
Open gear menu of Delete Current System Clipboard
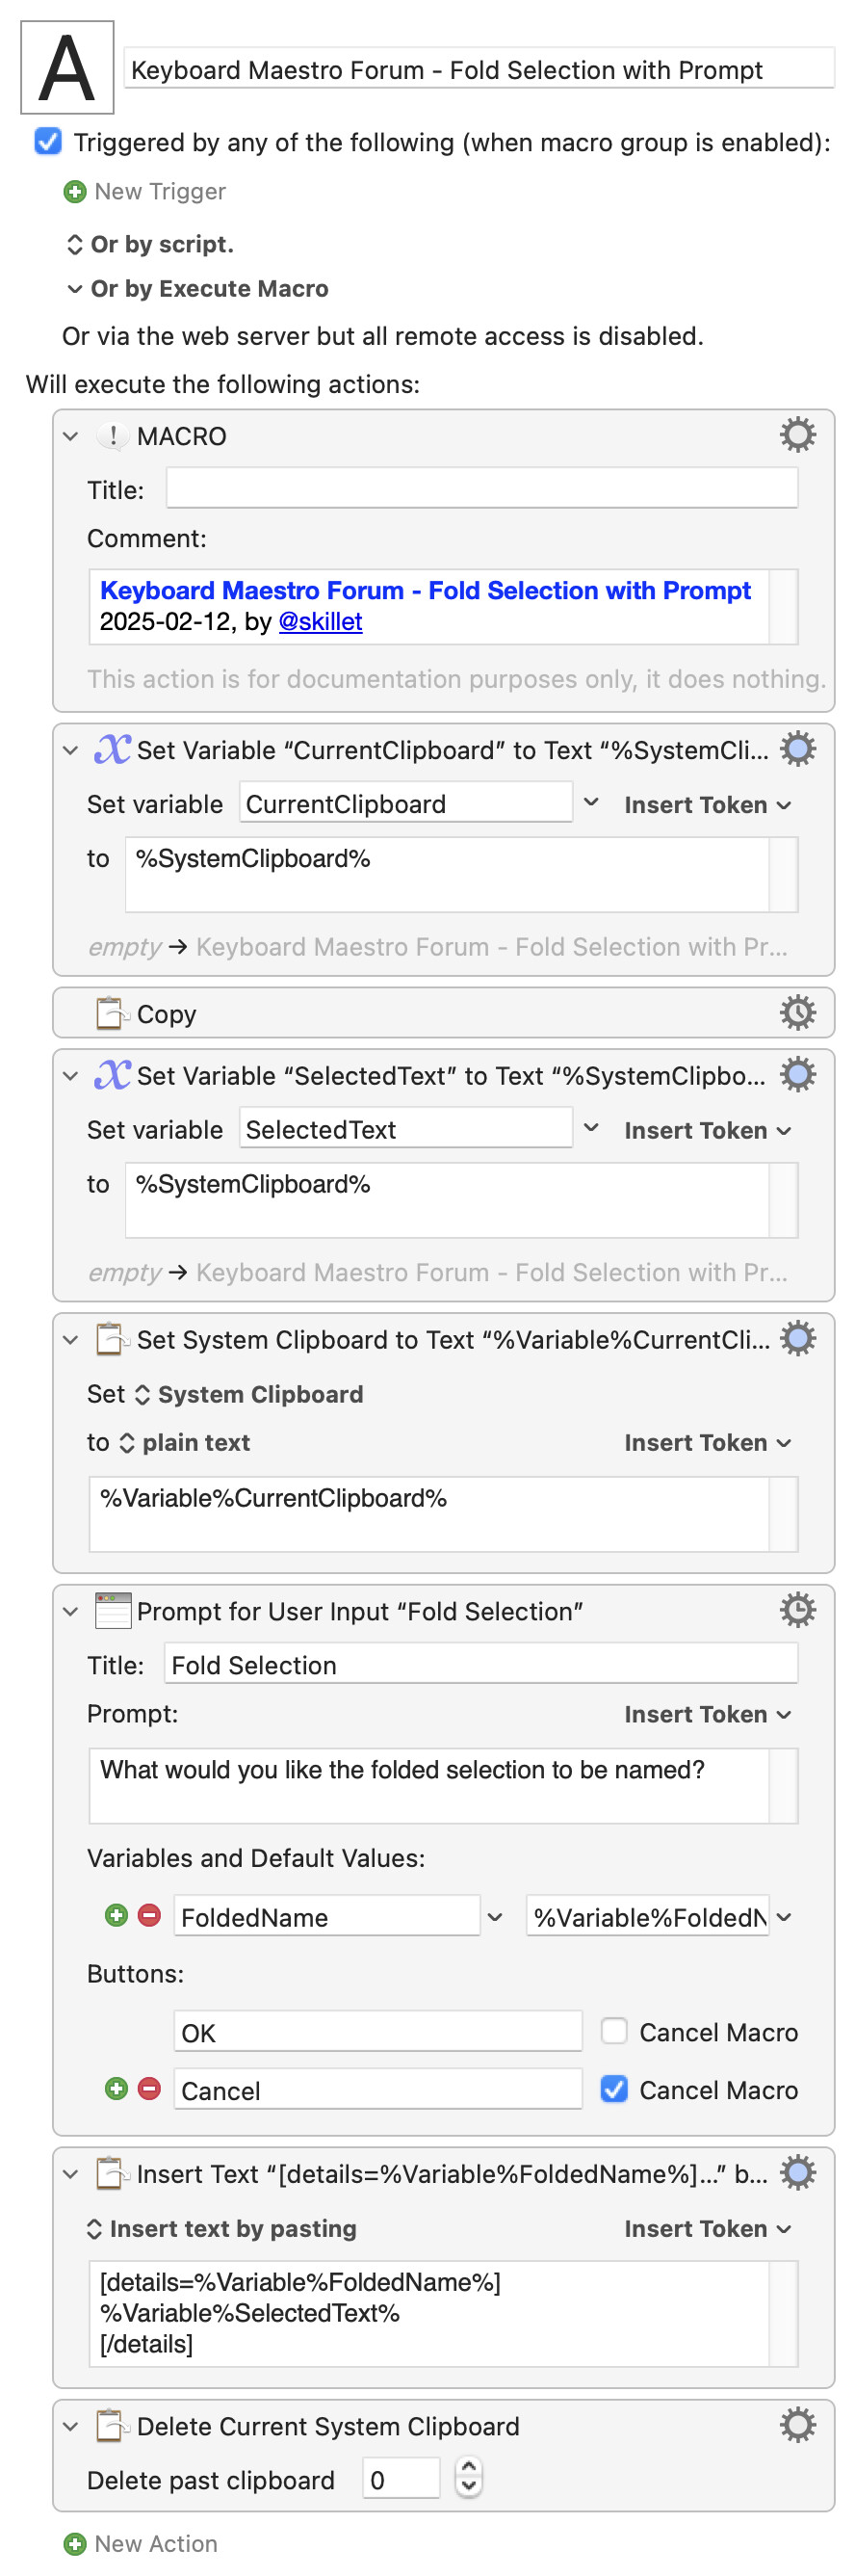797,2424
